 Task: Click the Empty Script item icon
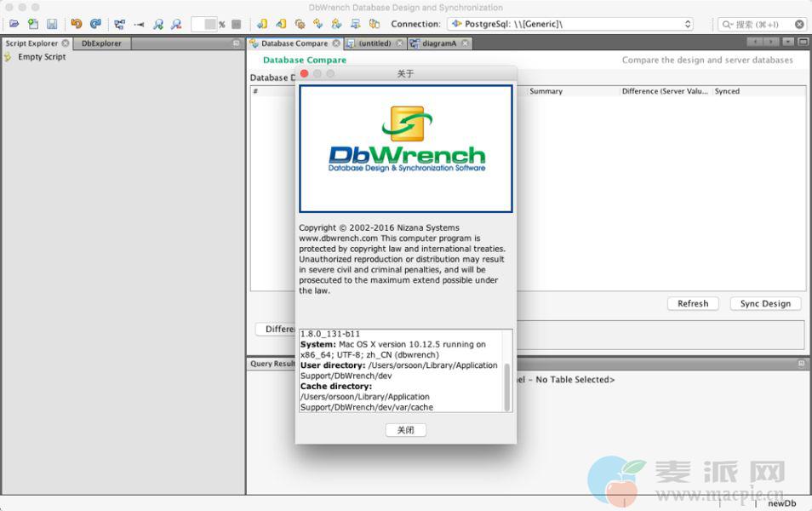coord(9,57)
